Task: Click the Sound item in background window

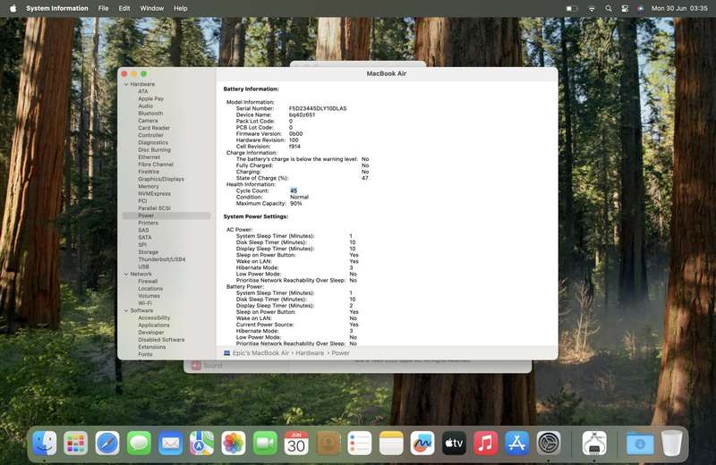Action: click(x=207, y=366)
